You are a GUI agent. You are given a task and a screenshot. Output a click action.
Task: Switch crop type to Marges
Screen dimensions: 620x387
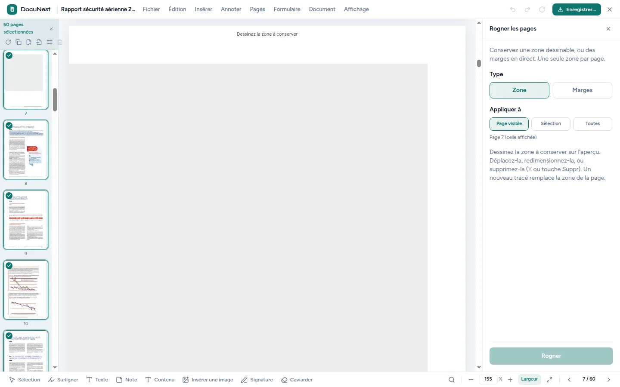pyautogui.click(x=583, y=90)
